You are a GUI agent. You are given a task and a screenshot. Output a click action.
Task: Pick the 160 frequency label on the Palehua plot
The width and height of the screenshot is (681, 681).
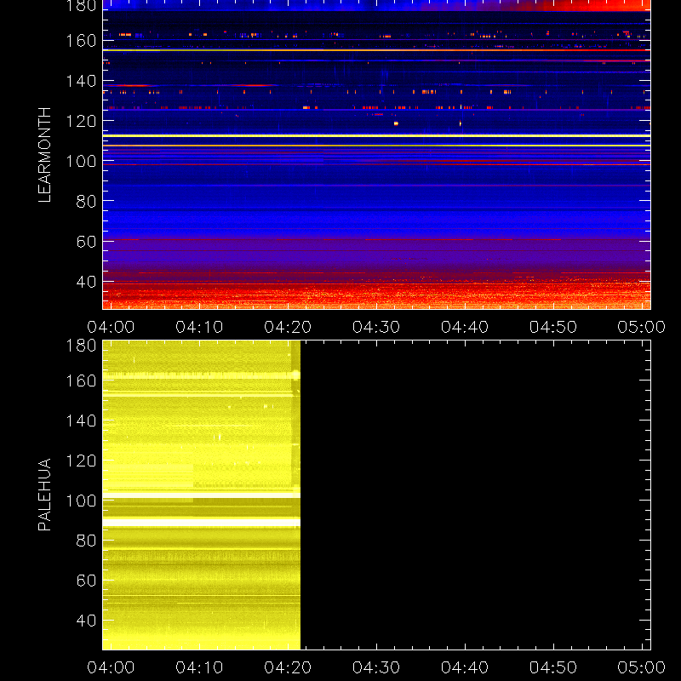point(81,381)
